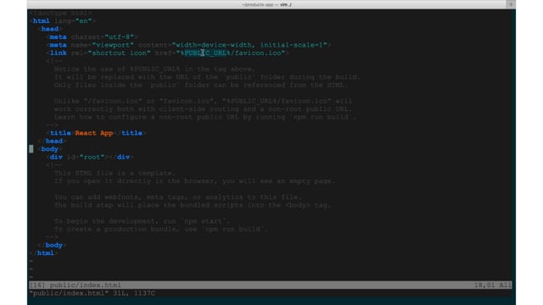Click the opening 'head' tag
Screen dimensions: 543x305
(49, 29)
